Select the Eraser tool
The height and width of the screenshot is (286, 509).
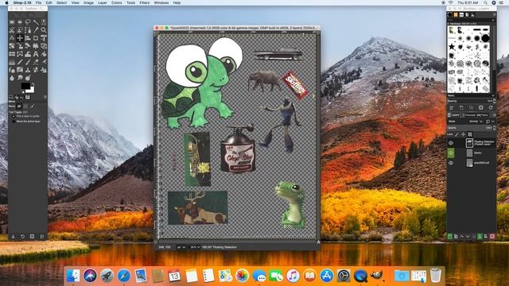pyautogui.click(x=36, y=62)
